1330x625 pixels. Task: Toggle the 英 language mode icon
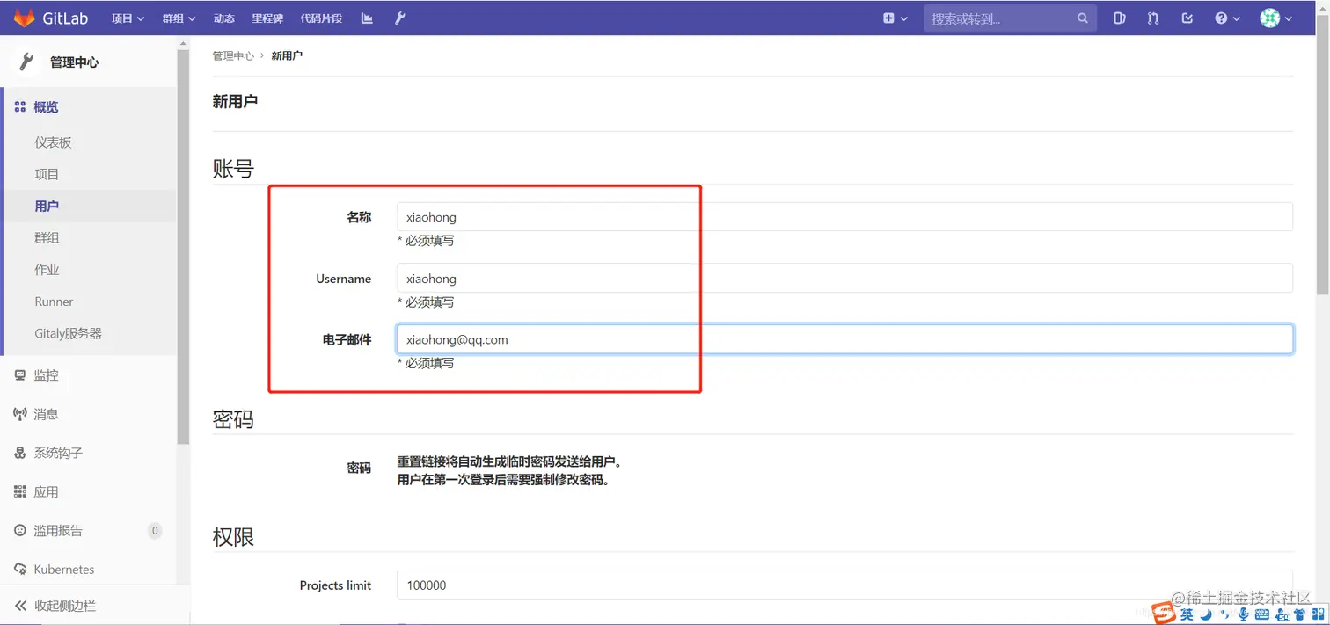1187,614
